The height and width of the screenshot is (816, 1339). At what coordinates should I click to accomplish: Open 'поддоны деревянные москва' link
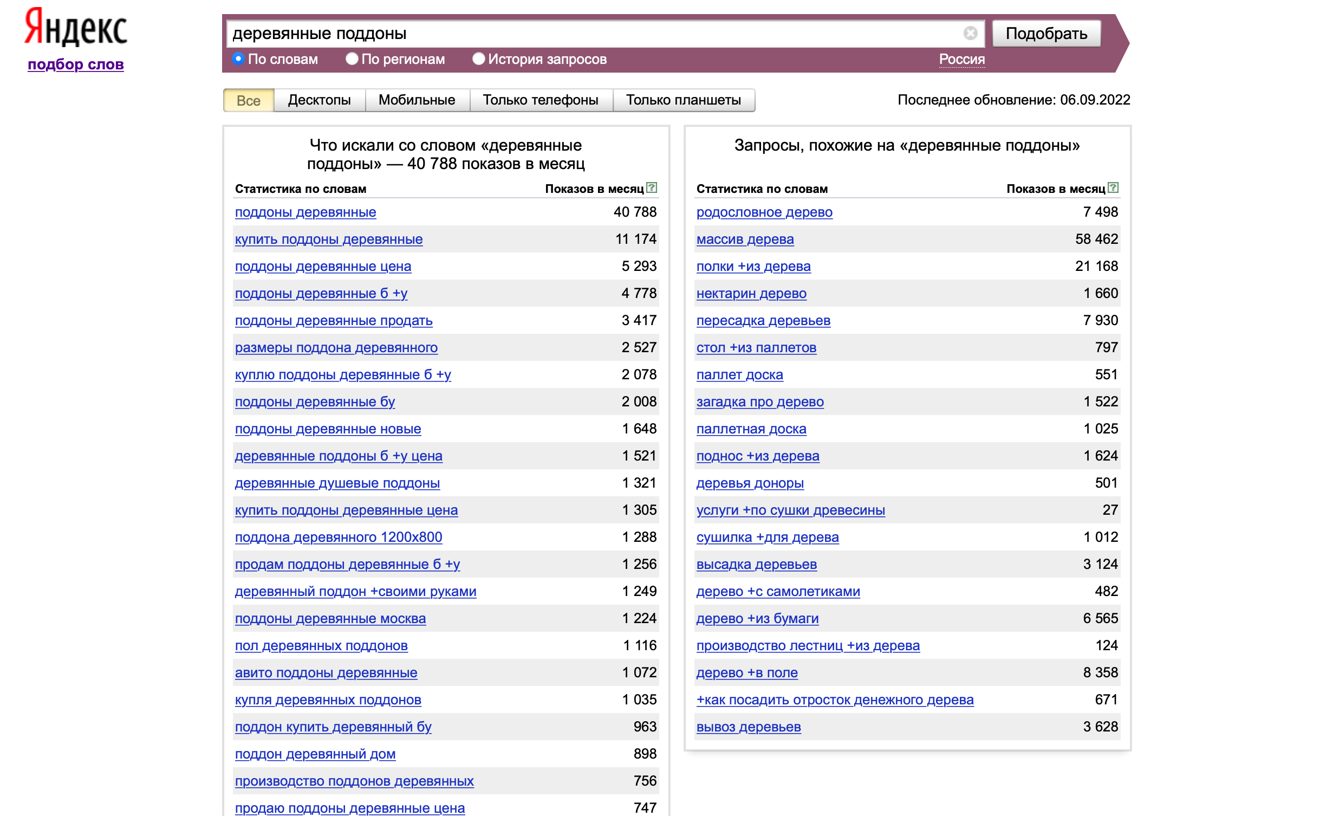330,619
